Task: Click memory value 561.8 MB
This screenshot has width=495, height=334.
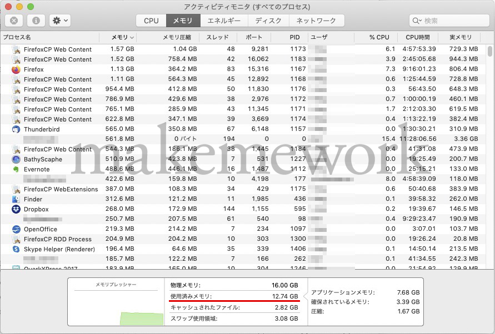Action: tap(119, 139)
